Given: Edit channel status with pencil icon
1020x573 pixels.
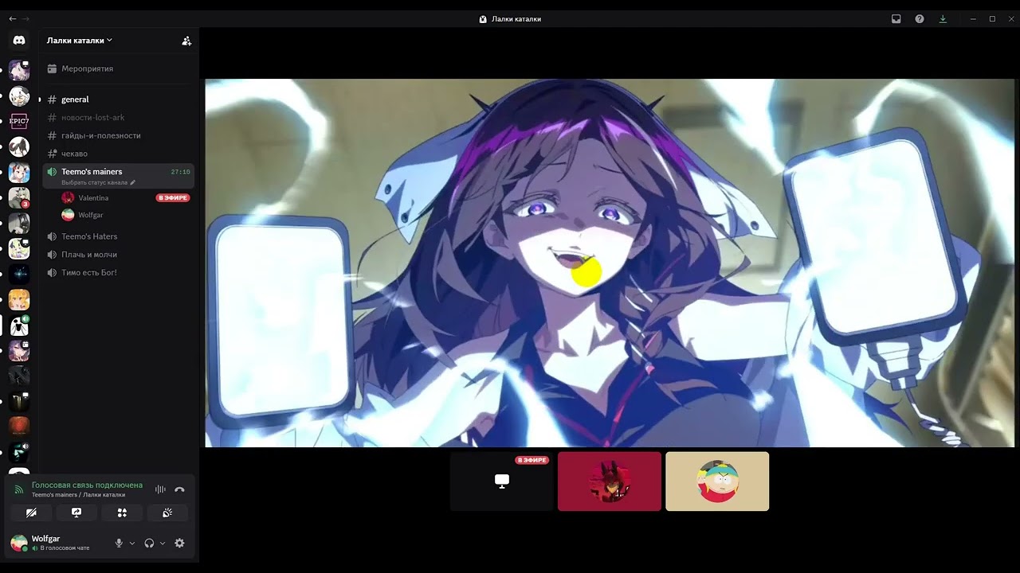Looking at the screenshot, I should [x=133, y=182].
